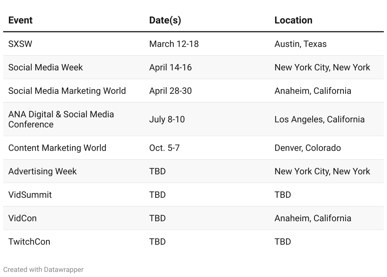Image resolution: width=387 pixels, height=277 pixels.
Task: Select the VidCon event cell
Action: click(x=23, y=218)
